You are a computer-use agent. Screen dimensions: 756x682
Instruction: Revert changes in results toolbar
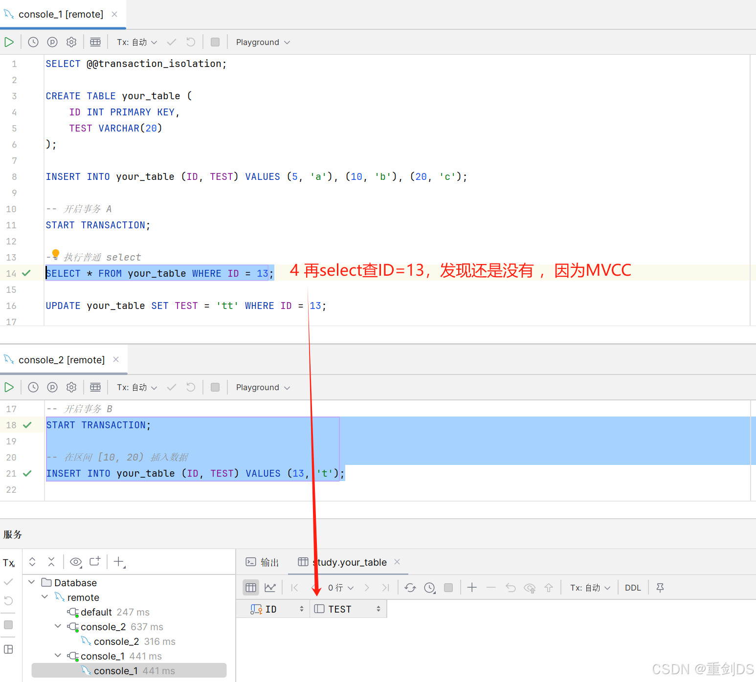(x=511, y=588)
